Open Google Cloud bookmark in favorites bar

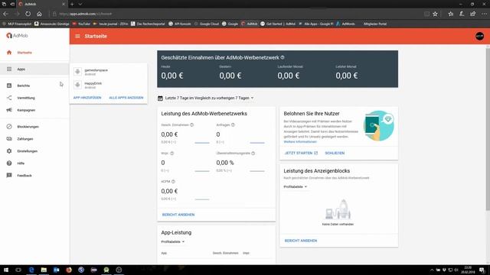click(206, 24)
